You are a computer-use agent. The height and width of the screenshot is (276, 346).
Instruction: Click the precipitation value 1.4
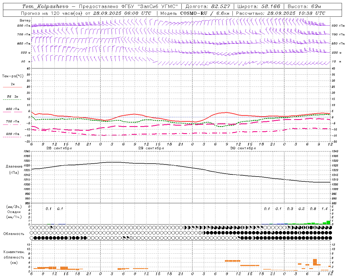(x=324, y=209)
